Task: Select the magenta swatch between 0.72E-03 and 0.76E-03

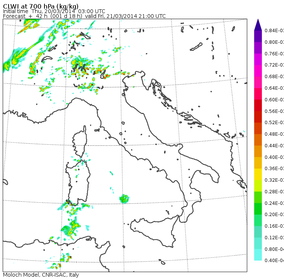Action: (258, 59)
